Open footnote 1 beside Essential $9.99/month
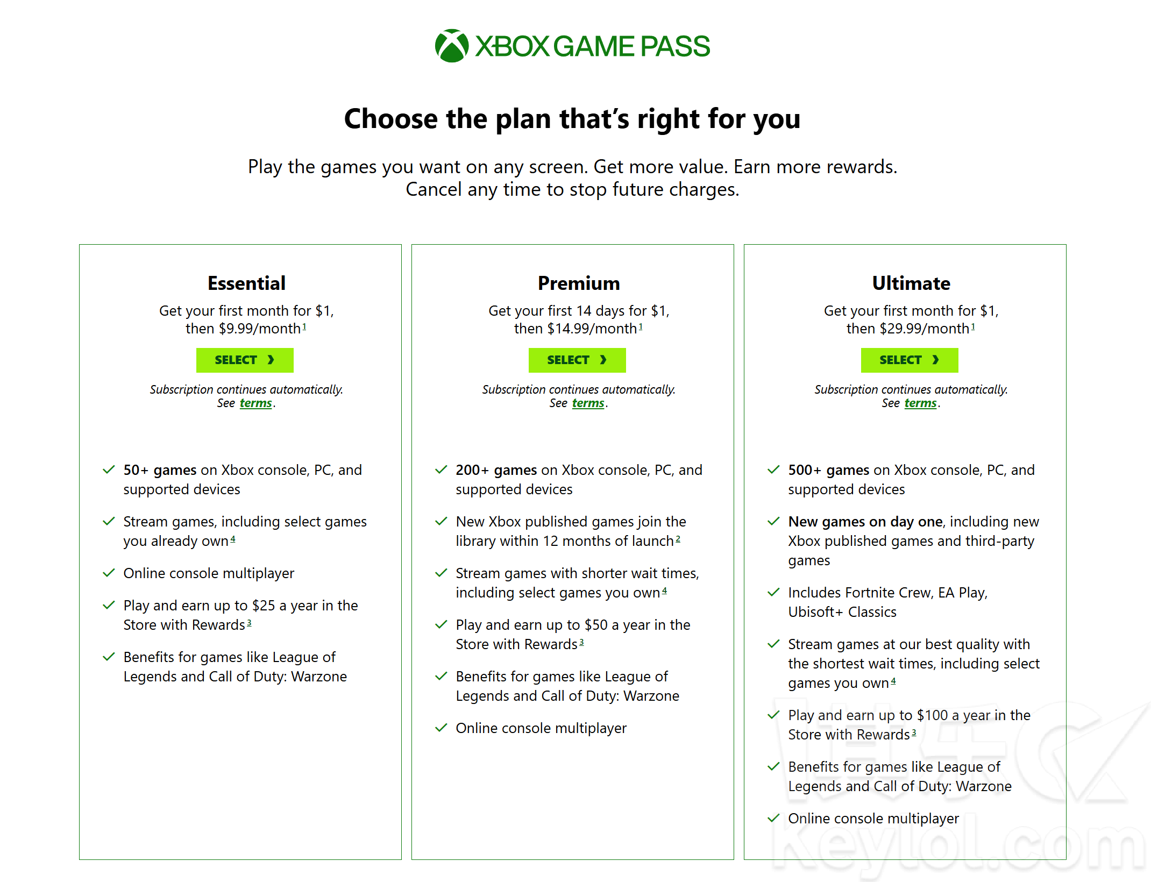 pos(304,326)
